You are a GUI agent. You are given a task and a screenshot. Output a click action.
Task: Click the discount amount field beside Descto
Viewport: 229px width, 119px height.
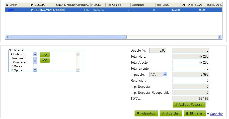click(191, 50)
